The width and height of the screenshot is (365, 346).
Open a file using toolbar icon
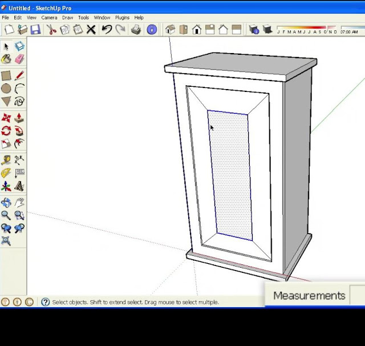click(23, 30)
